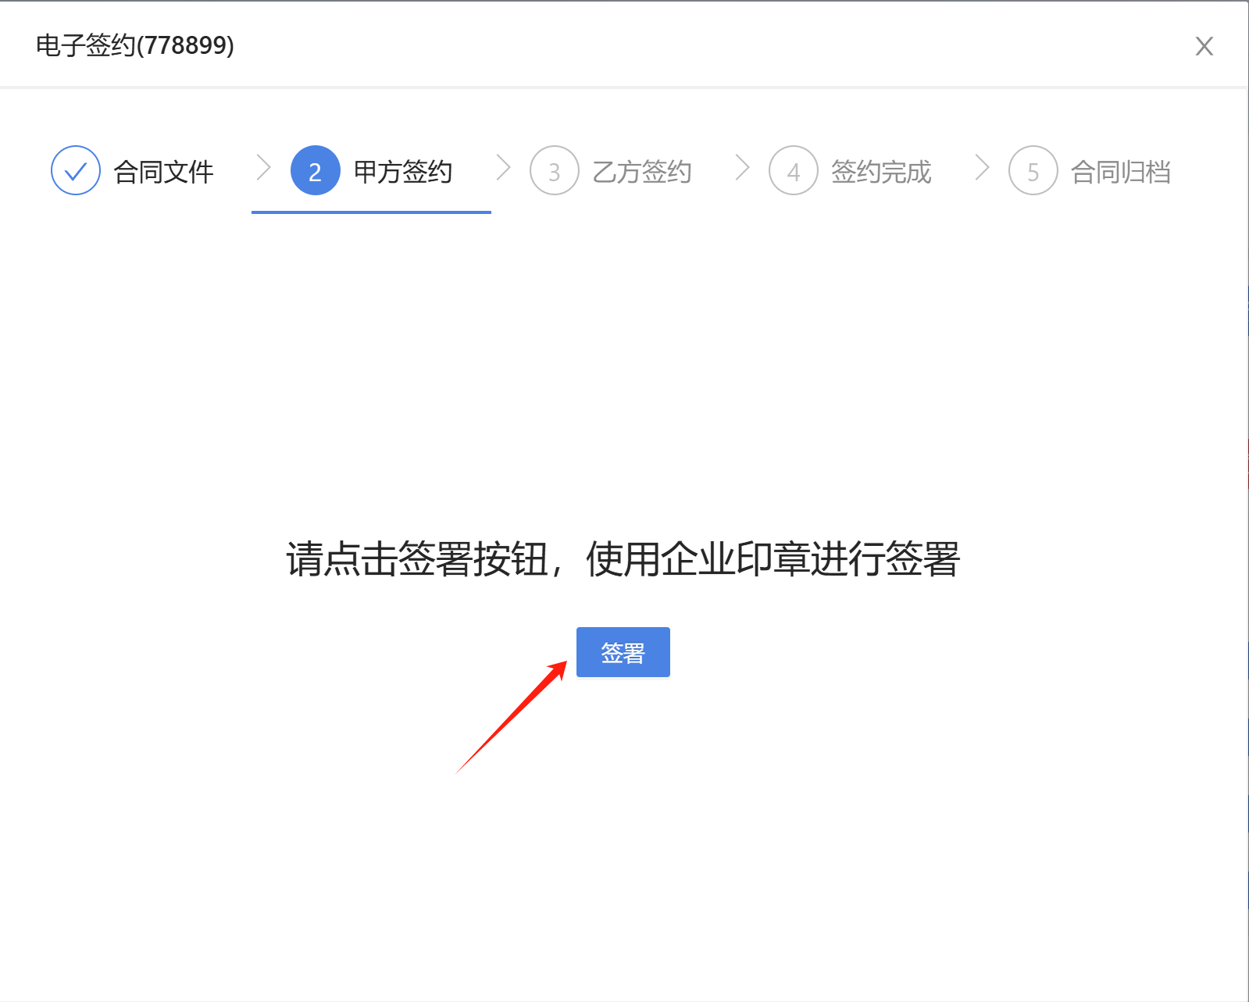Viewport: 1249px width, 1002px height.
Task: Open the 乙方签约 step label
Action: (642, 172)
